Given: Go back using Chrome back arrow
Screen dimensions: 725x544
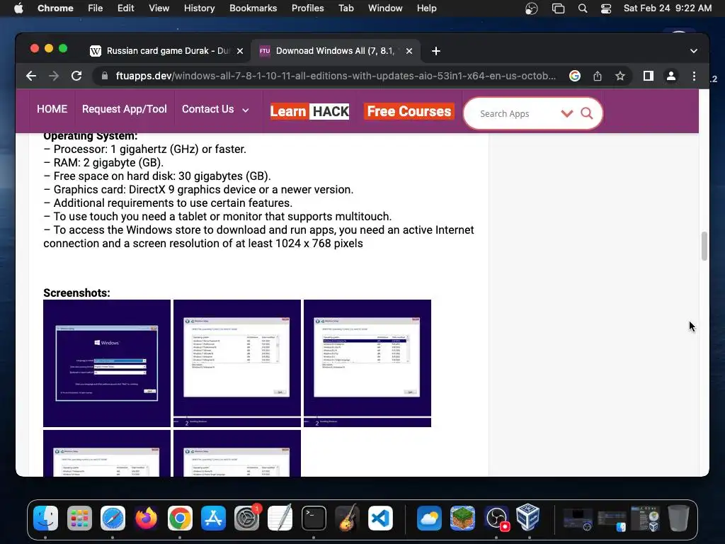Looking at the screenshot, I should coord(31,76).
